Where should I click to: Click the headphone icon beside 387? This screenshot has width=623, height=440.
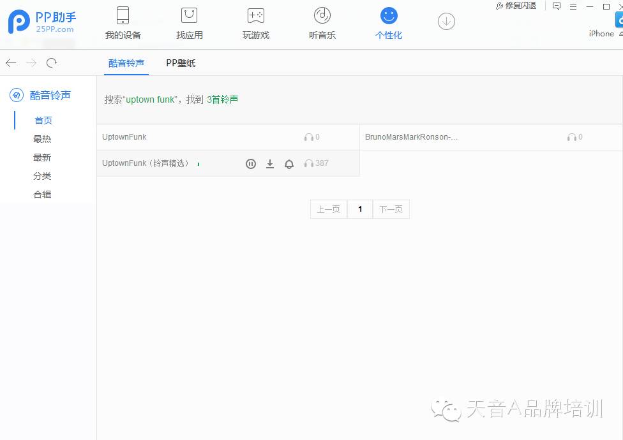[309, 163]
